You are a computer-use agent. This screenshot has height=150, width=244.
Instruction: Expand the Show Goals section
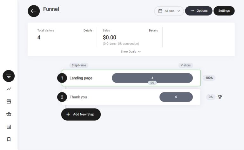(x=131, y=52)
